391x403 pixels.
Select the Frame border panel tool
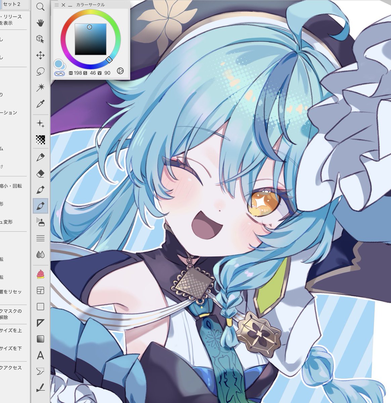click(40, 290)
